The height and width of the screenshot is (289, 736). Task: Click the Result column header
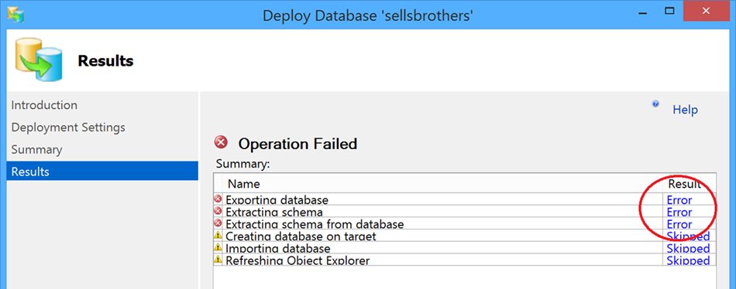point(684,183)
